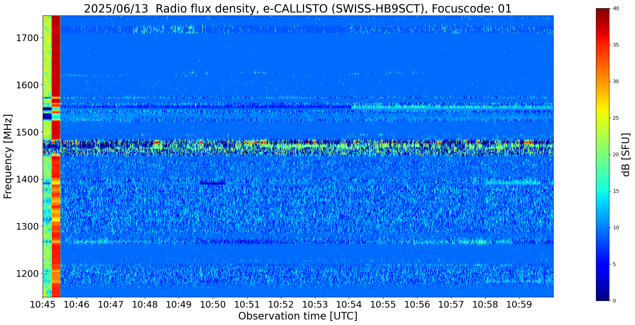635x325 pixels.
Task: Click the colorbar tick label 40
Action: pos(616,9)
